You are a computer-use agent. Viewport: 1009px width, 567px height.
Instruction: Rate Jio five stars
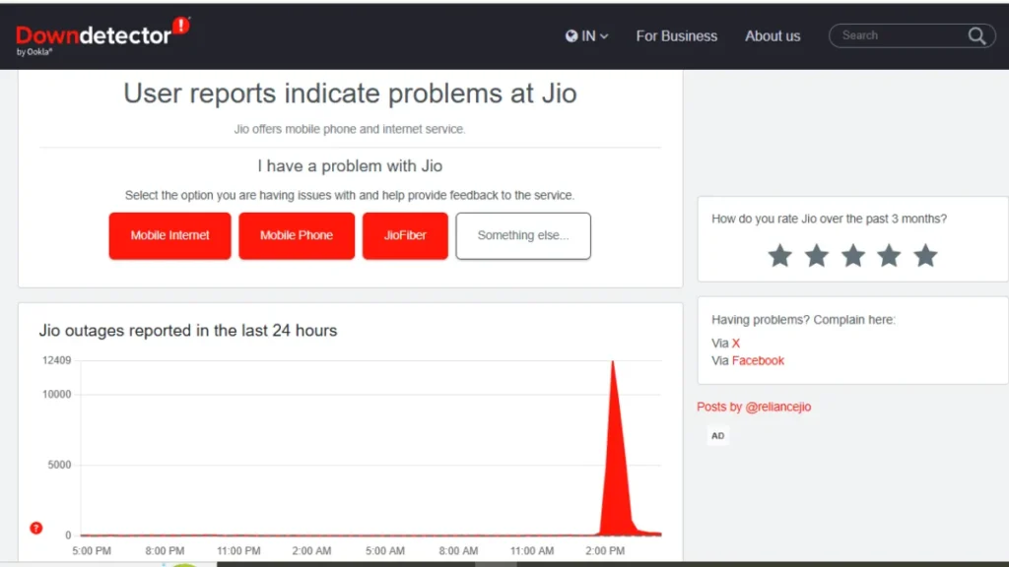coord(925,255)
